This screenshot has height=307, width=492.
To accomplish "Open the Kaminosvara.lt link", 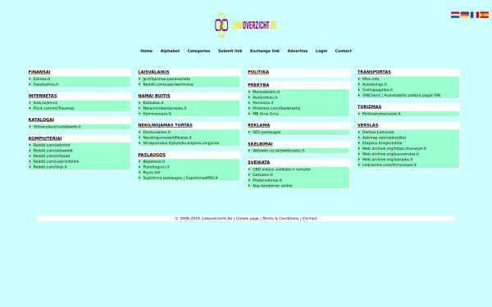I will [x=157, y=114].
